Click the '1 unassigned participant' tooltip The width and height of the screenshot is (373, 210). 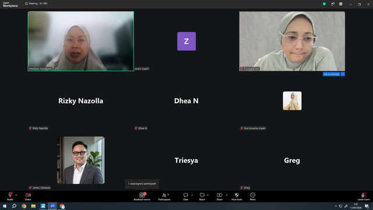[142, 184]
